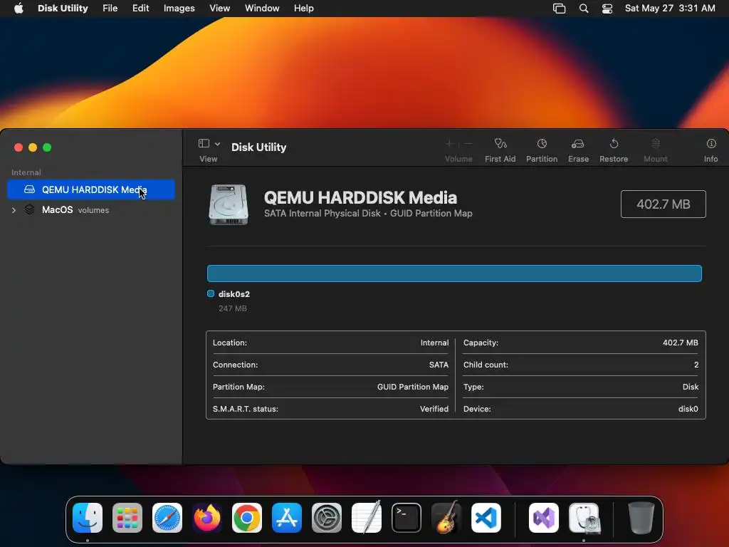729x547 pixels.
Task: Open Launchpad from the Dock
Action: click(x=127, y=518)
